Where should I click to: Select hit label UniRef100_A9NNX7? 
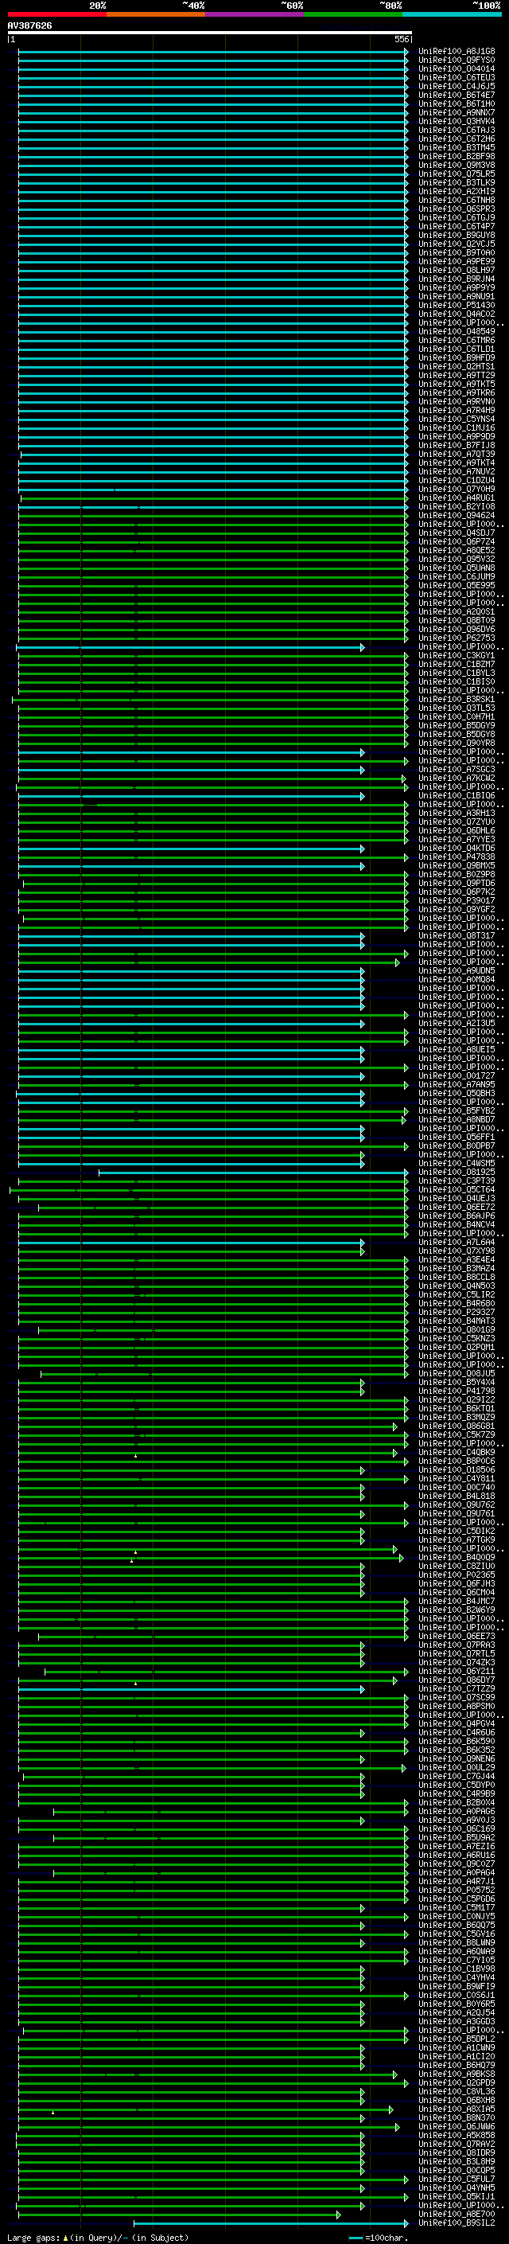(x=457, y=112)
